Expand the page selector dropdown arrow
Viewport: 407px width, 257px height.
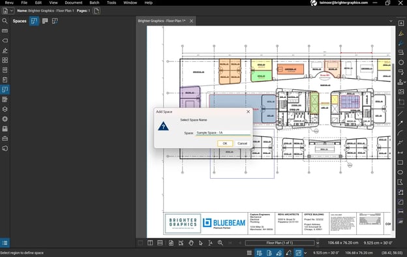coord(318,243)
